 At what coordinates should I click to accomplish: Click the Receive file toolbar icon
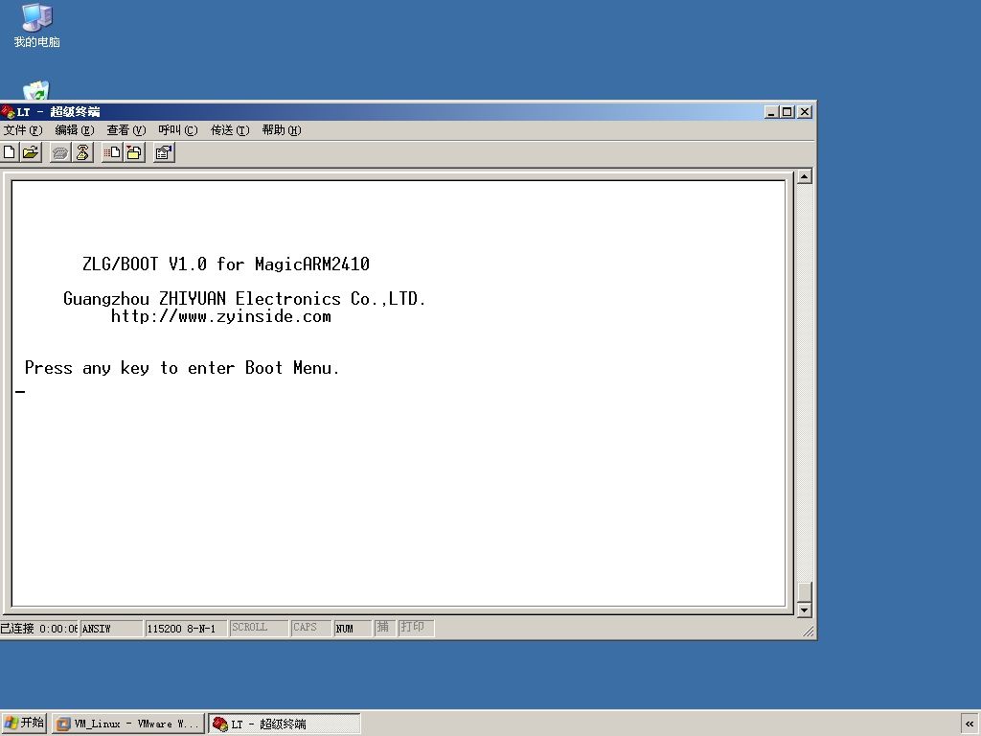(x=134, y=152)
